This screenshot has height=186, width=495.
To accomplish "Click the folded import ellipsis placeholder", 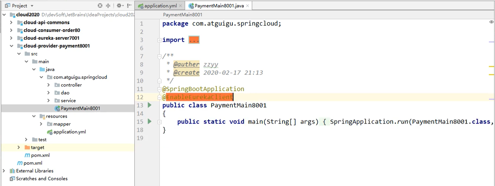I will pyautogui.click(x=194, y=40).
